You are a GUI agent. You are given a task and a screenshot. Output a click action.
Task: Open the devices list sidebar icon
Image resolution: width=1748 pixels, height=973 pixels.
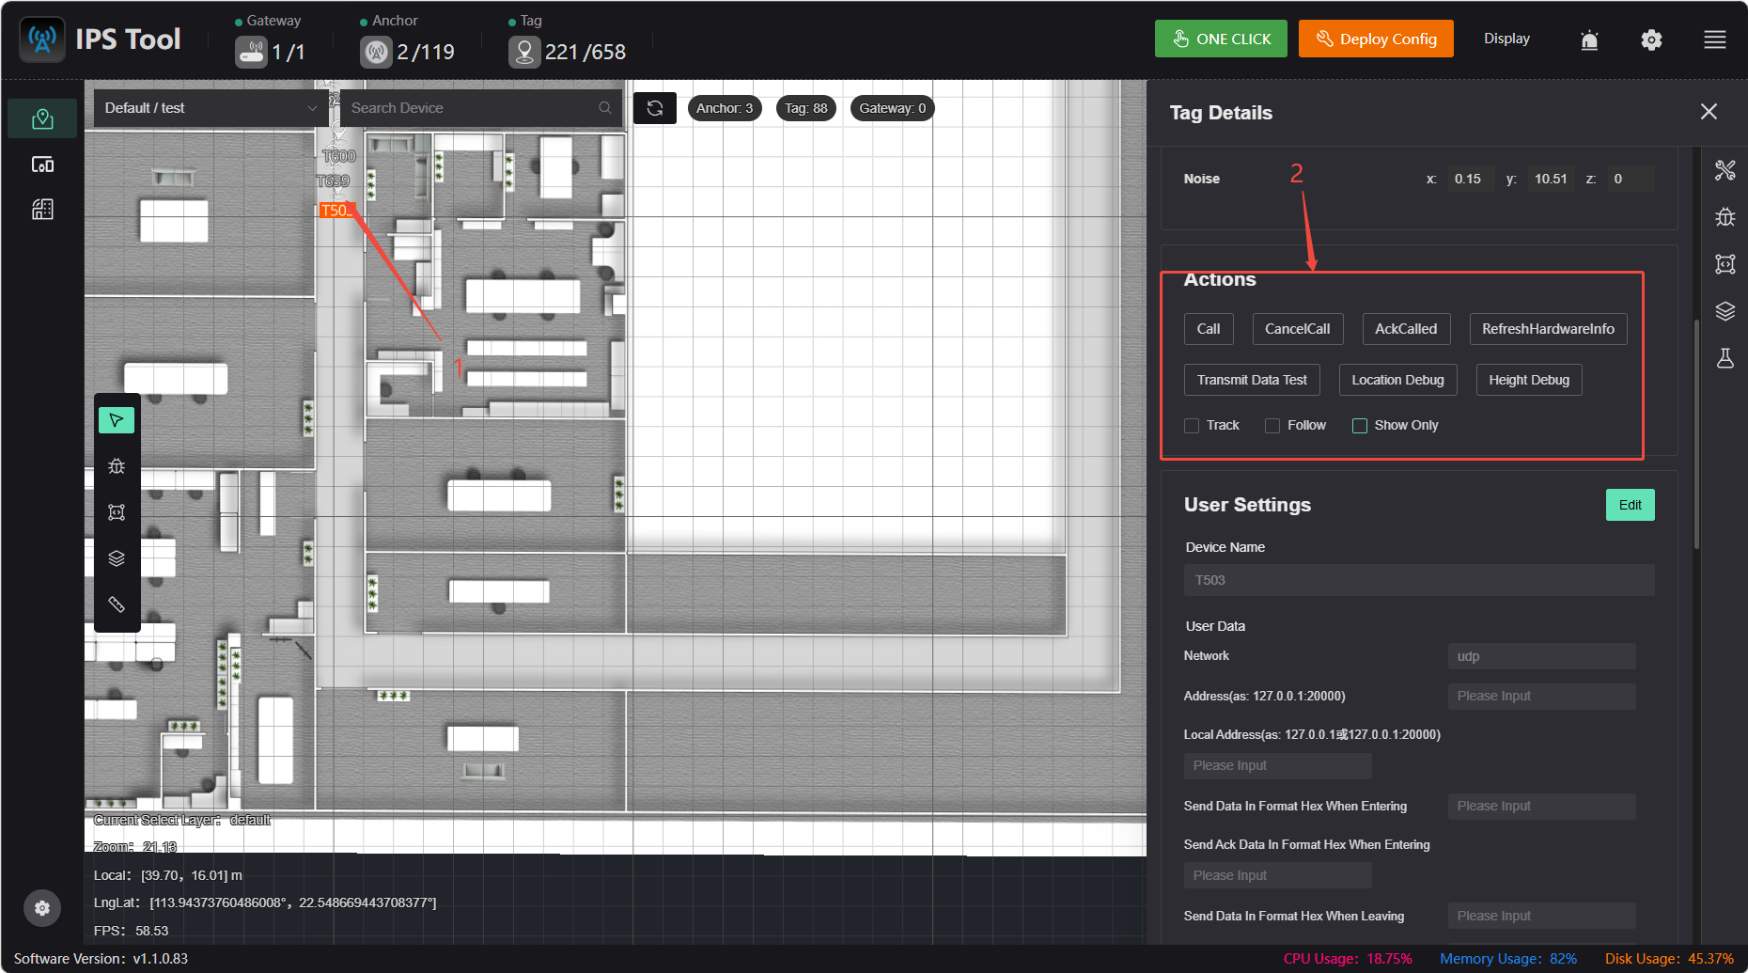click(42, 165)
